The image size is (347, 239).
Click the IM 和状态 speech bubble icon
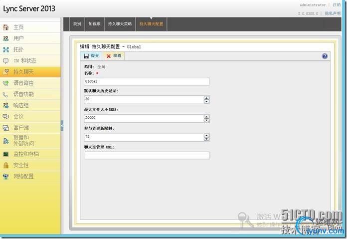6,61
